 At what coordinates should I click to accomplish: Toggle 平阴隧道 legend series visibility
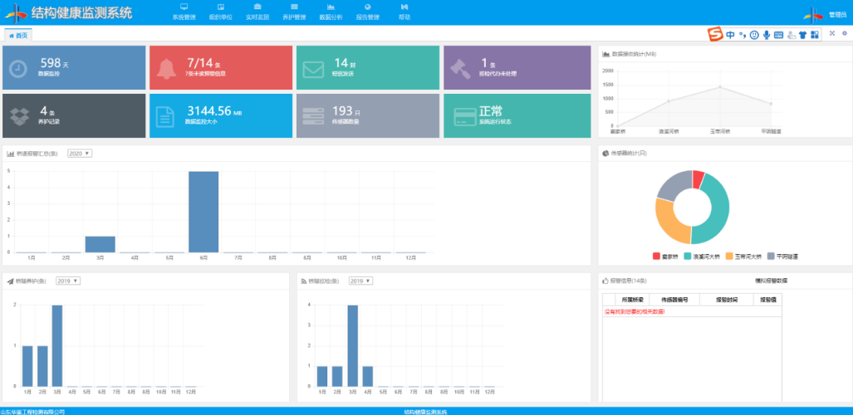(782, 256)
